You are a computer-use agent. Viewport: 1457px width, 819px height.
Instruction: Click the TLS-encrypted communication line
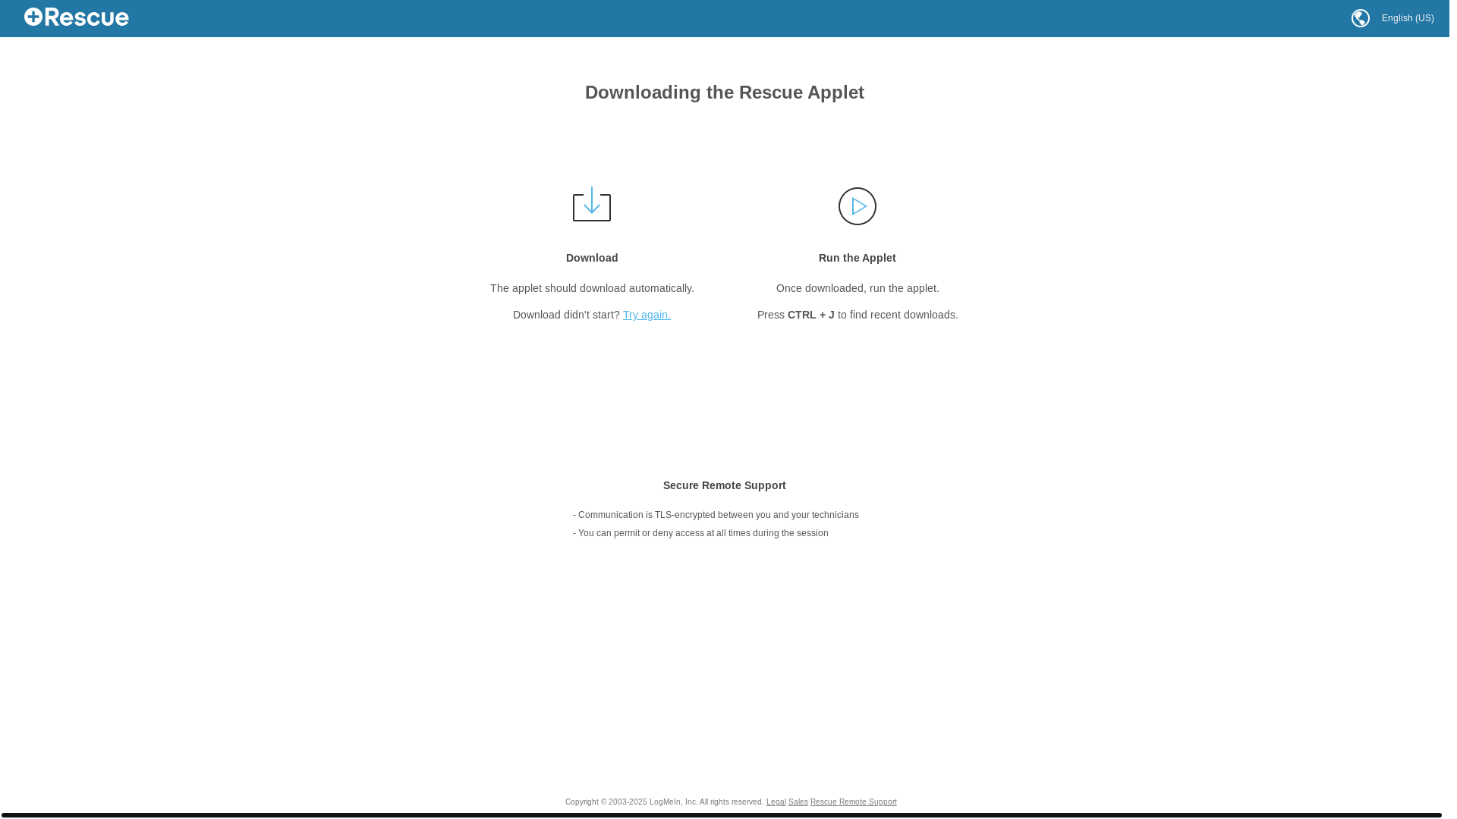coord(716,515)
